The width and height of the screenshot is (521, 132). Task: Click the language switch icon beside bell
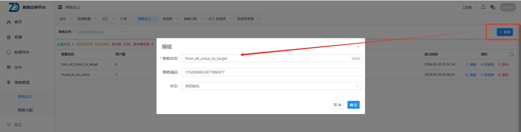pos(492,7)
